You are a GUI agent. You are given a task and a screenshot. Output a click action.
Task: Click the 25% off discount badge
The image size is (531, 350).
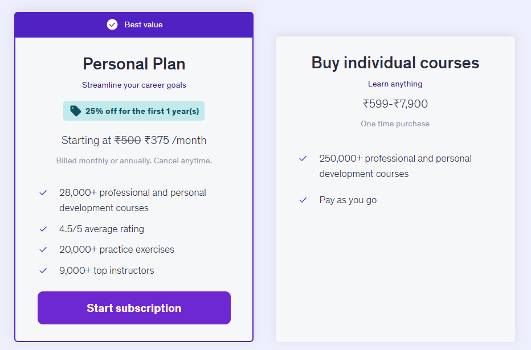point(133,111)
